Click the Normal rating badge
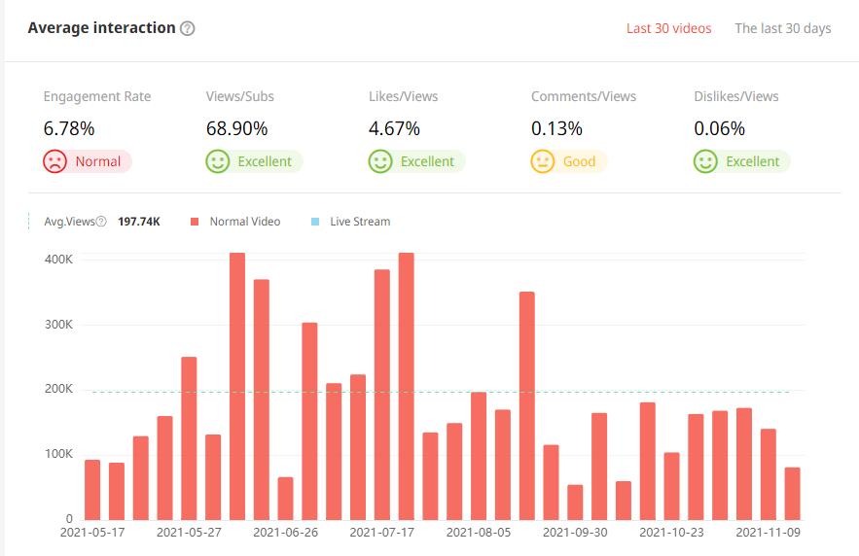The width and height of the screenshot is (859, 556). click(x=97, y=161)
